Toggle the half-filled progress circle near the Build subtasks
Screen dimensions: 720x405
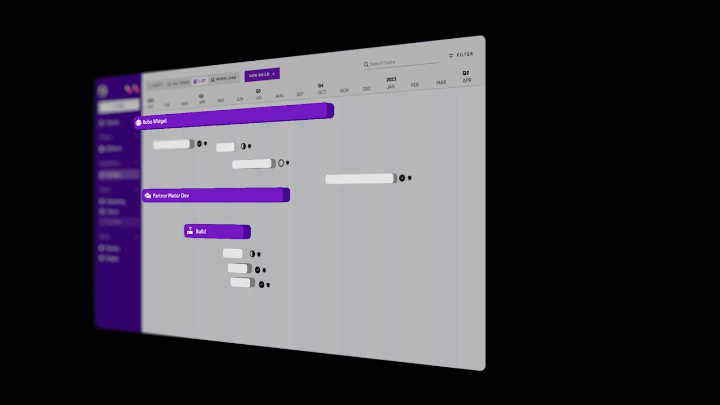[x=251, y=254]
